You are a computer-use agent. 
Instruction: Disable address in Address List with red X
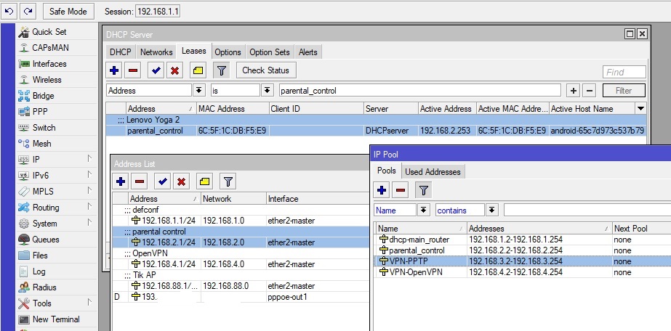(x=181, y=182)
